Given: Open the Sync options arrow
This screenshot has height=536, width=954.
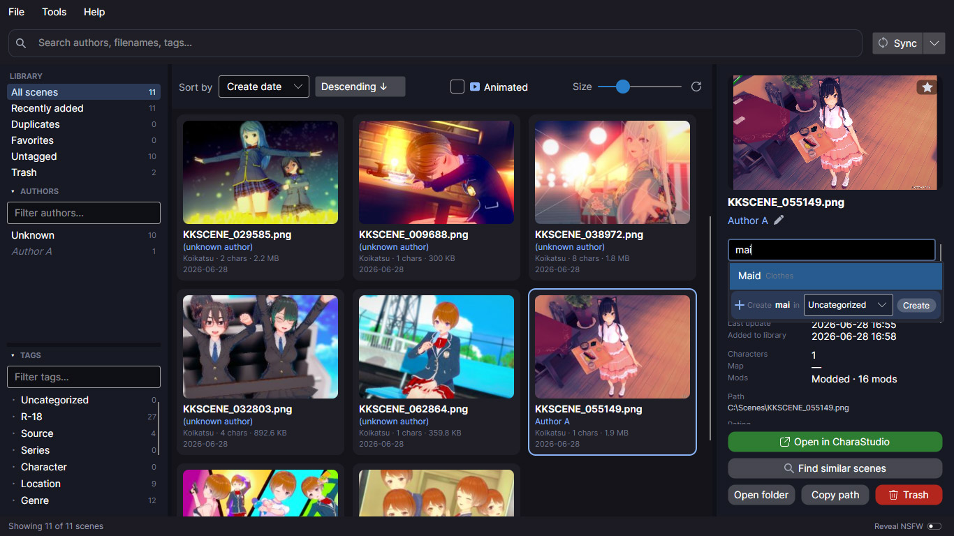Looking at the screenshot, I should pyautogui.click(x=934, y=43).
